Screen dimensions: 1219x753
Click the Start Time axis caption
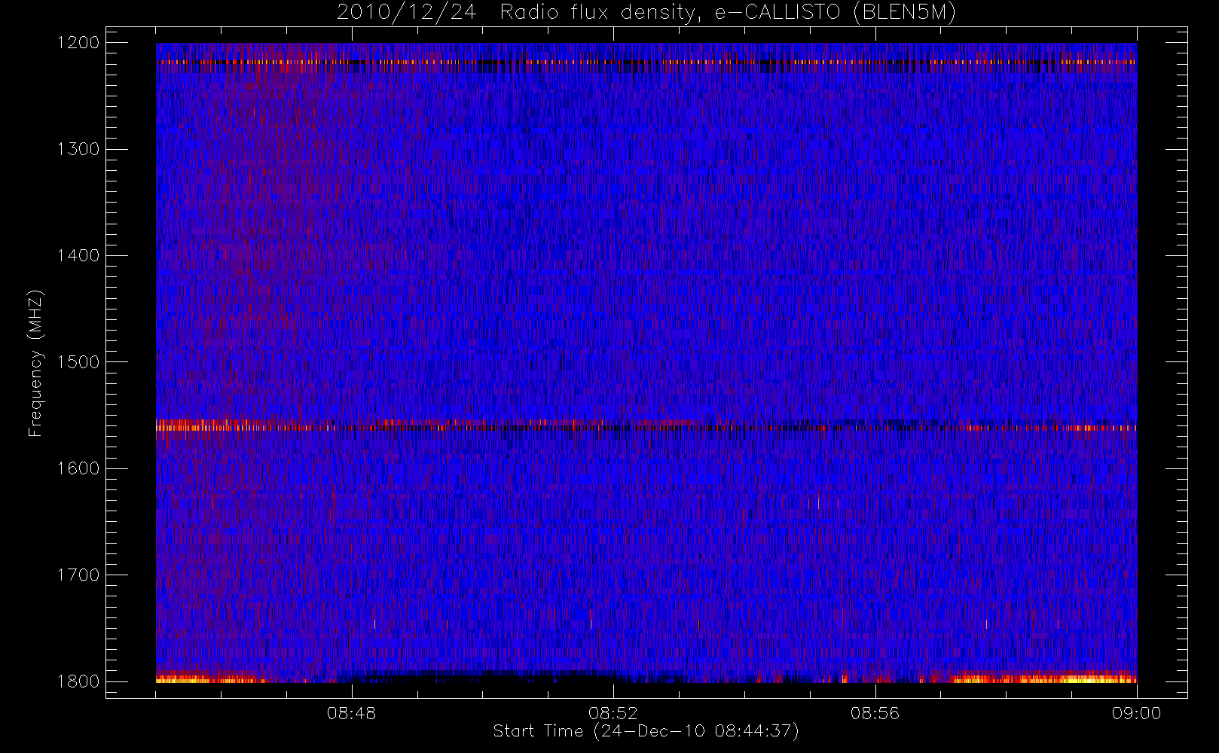(646, 731)
